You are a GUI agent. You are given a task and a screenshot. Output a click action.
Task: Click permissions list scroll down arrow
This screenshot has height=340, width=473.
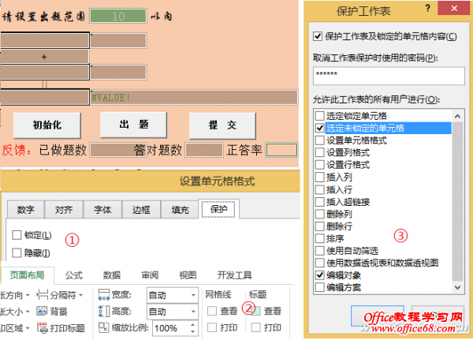pos(457,287)
